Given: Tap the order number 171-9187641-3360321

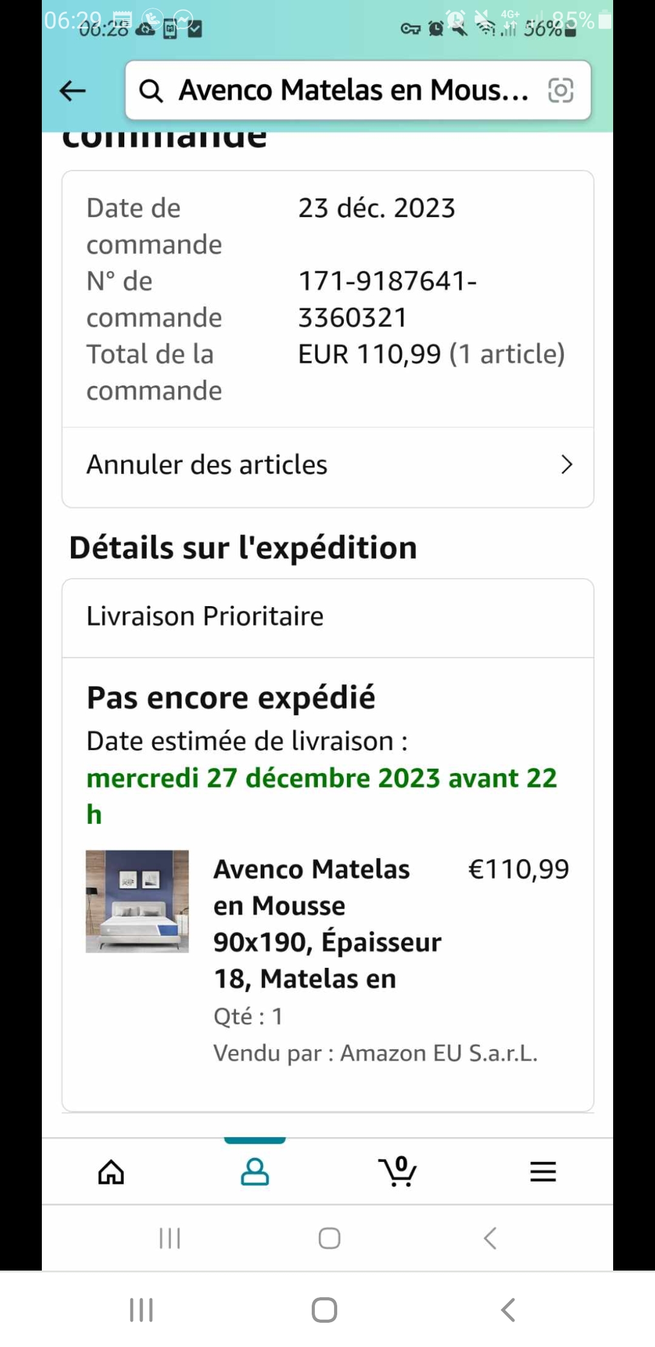Looking at the screenshot, I should point(387,299).
